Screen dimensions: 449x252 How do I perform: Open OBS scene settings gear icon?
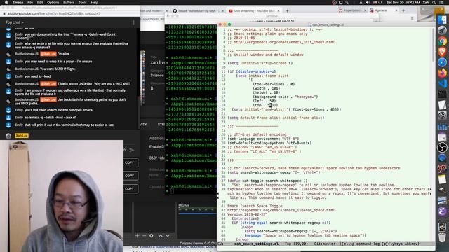(152, 236)
